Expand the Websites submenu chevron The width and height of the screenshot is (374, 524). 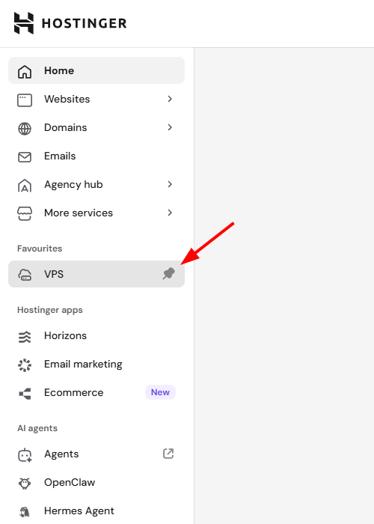pyautogui.click(x=170, y=99)
